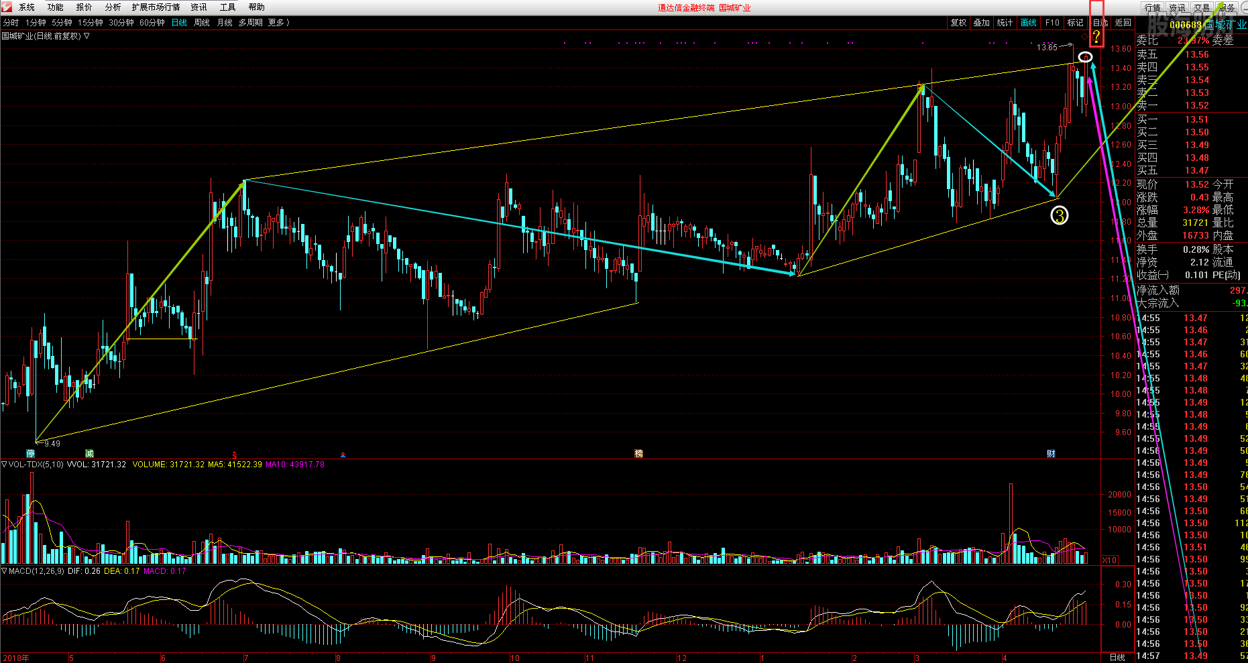Switch to 周线 weekly period

pyautogui.click(x=202, y=23)
